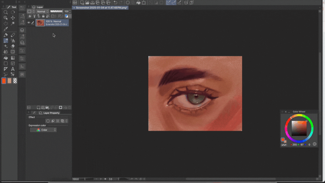
Task: Select the Gradient tool
Action: [x=13, y=58]
